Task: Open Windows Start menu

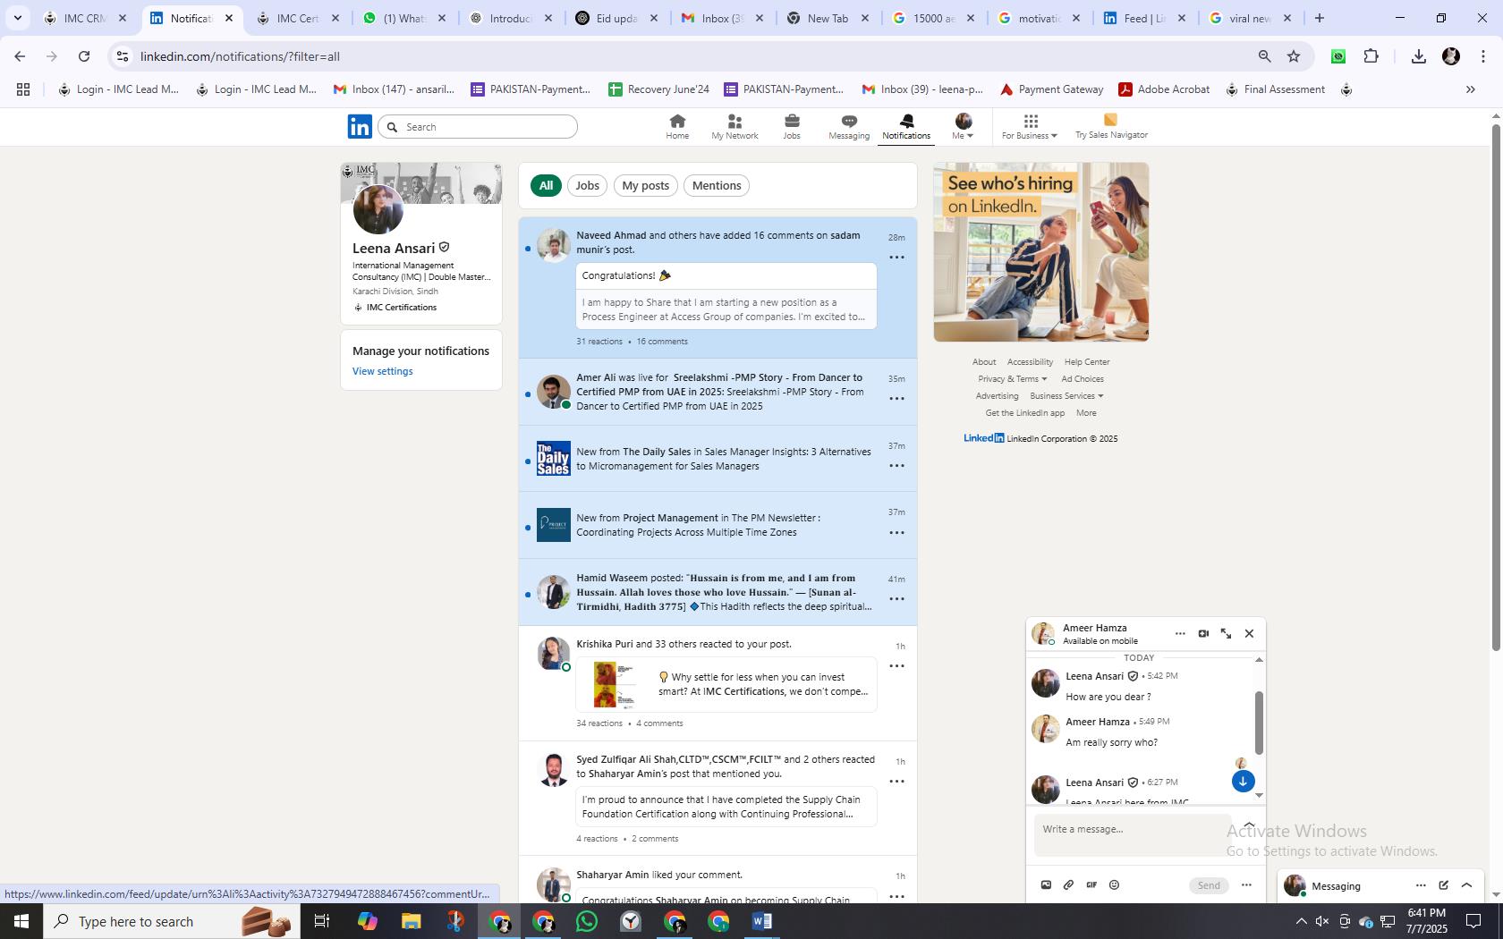Action: (x=21, y=921)
